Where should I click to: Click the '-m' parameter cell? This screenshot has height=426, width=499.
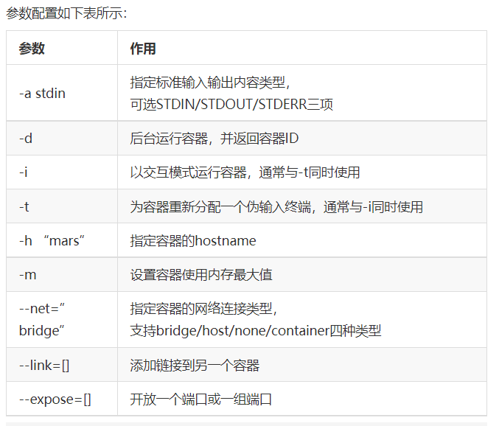27,275
